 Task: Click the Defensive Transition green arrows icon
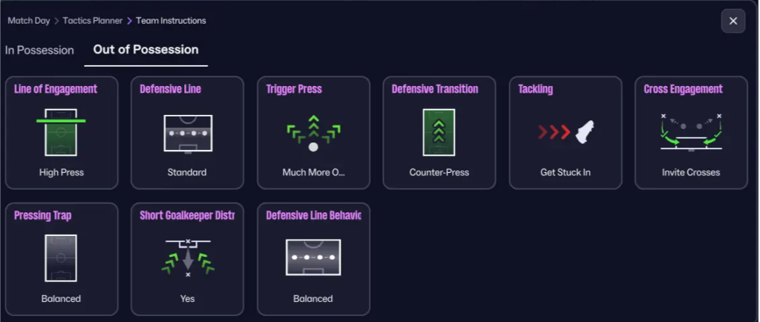439,132
